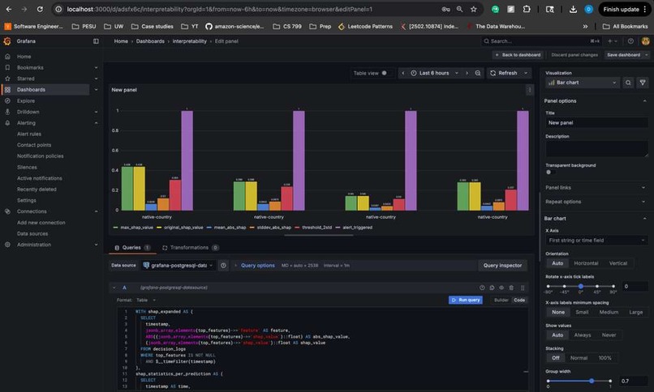Open the Refresh interval dropdown arrow
The width and height of the screenshot is (654, 392).
(526, 73)
